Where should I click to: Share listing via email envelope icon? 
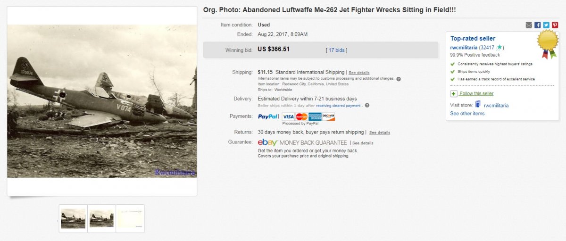pyautogui.click(x=529, y=25)
